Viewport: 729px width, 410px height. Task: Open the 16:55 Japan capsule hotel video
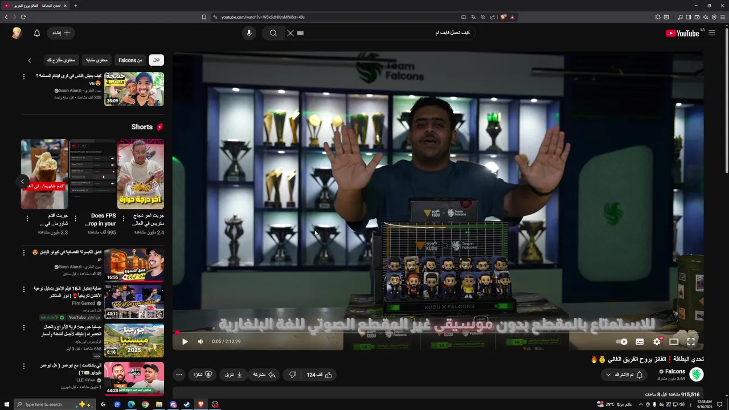134,265
